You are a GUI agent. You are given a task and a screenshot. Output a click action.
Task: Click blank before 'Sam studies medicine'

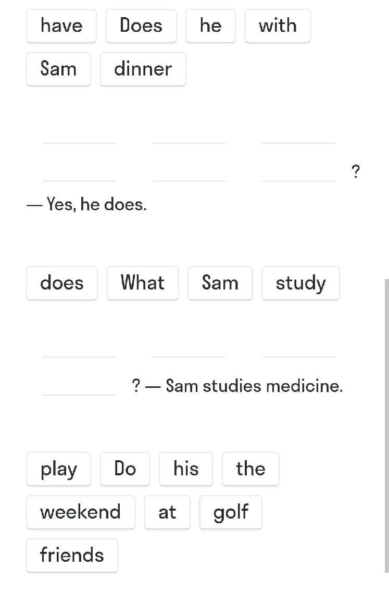click(79, 386)
